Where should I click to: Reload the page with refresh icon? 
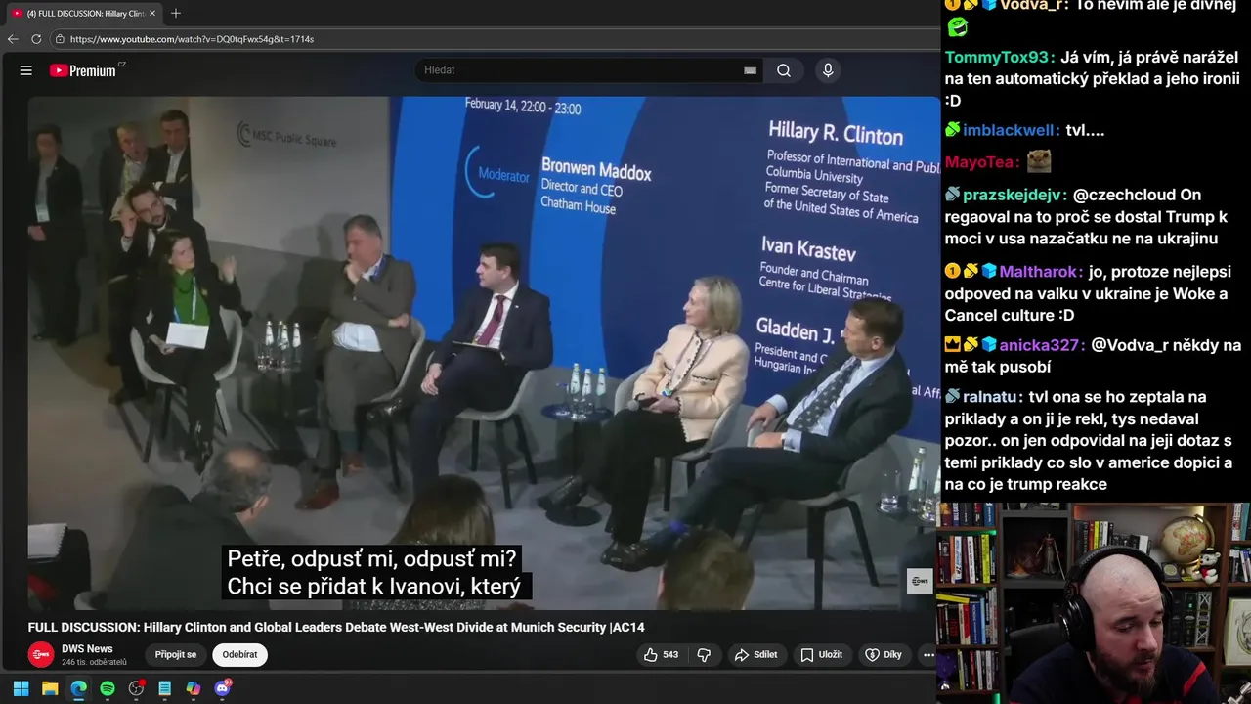[36, 39]
